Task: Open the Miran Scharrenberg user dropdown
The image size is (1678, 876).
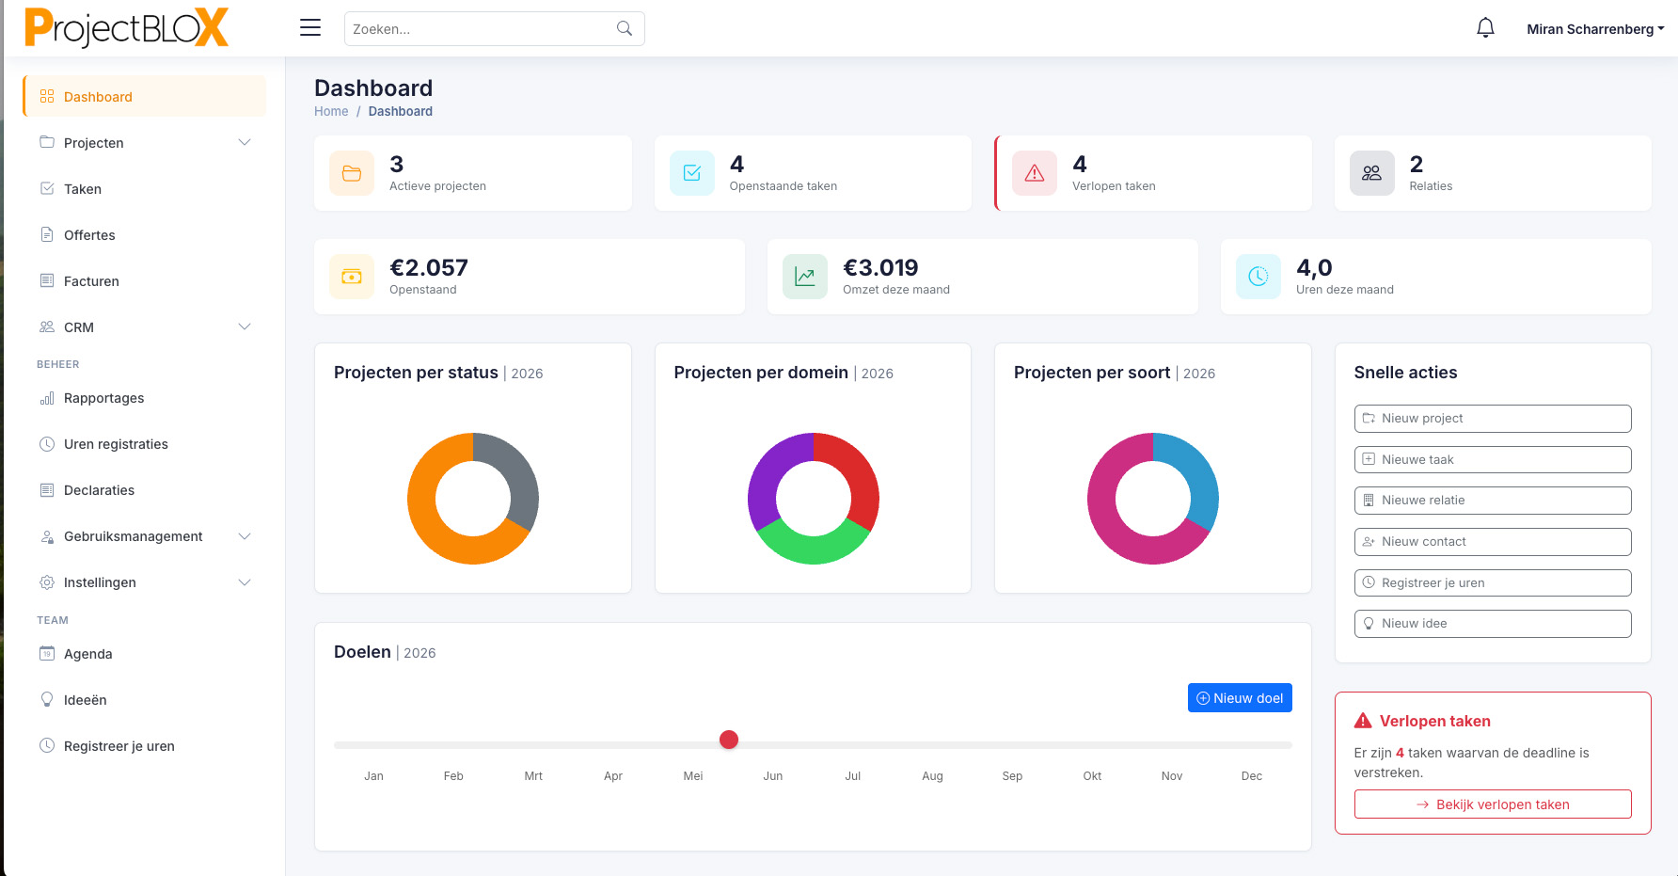Action: coord(1594,29)
